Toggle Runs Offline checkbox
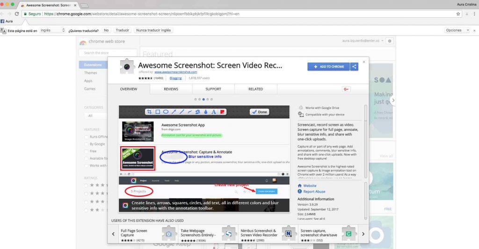This screenshot has height=249, width=479. pos(86,137)
